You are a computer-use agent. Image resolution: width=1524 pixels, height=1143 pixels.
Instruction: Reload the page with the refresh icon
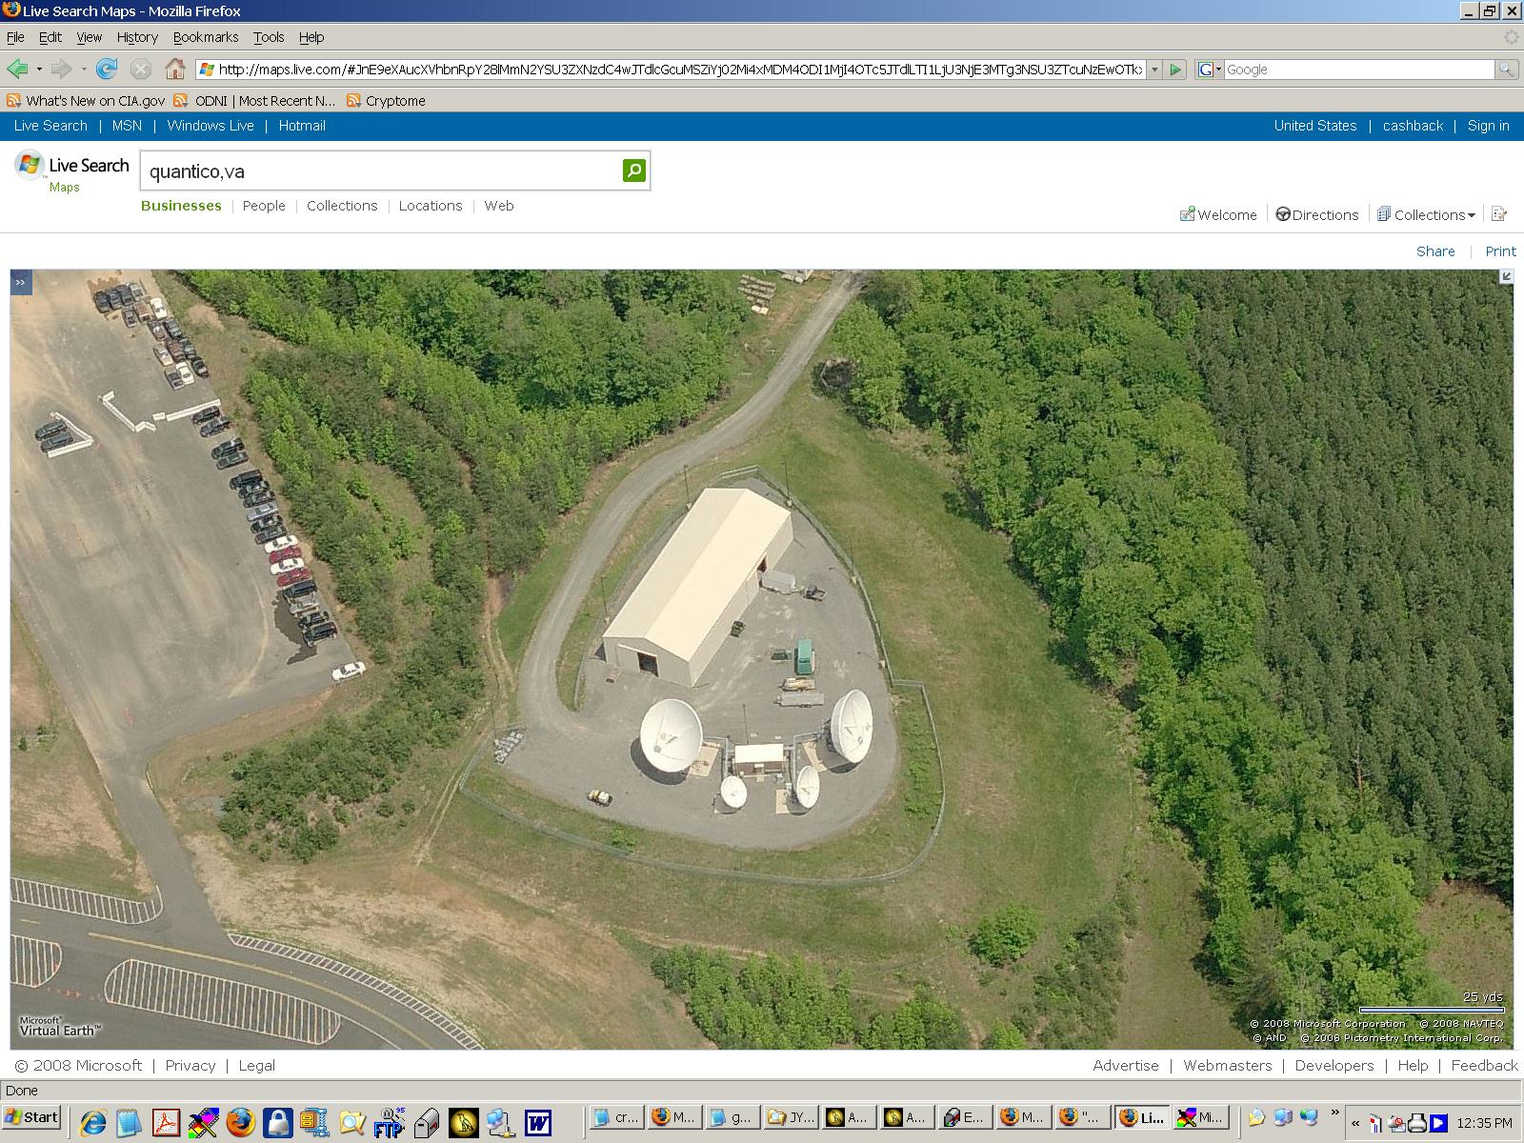tap(107, 69)
